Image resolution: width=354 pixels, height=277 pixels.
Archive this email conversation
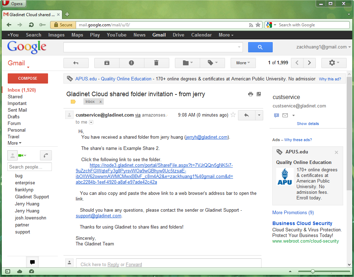pos(107,63)
